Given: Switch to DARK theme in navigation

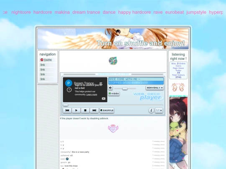Looking at the screenshot, I should 48,60.
